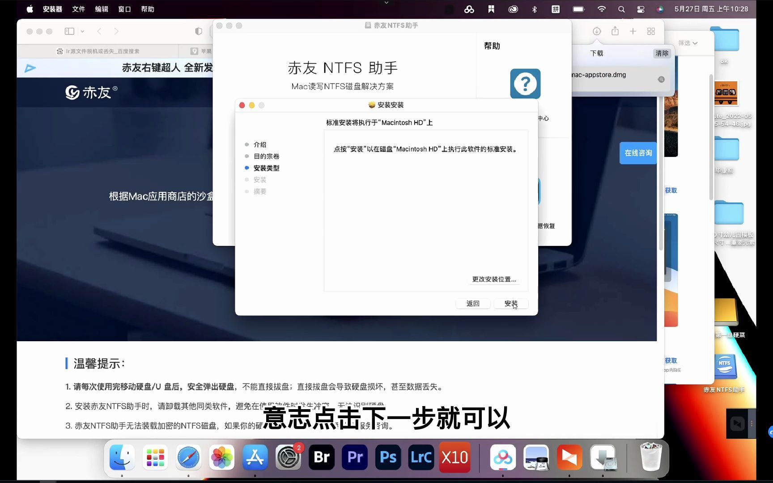Click 在线咨询 button on web page
Screen dimensions: 773x483
click(638, 153)
